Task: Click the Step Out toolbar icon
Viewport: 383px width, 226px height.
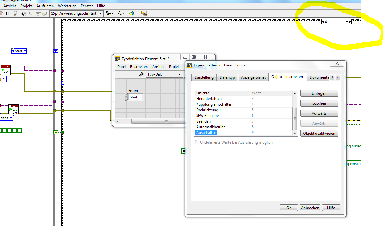Action: click(45, 13)
